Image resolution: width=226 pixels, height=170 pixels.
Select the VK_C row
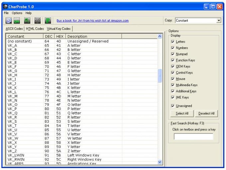click(x=82, y=54)
